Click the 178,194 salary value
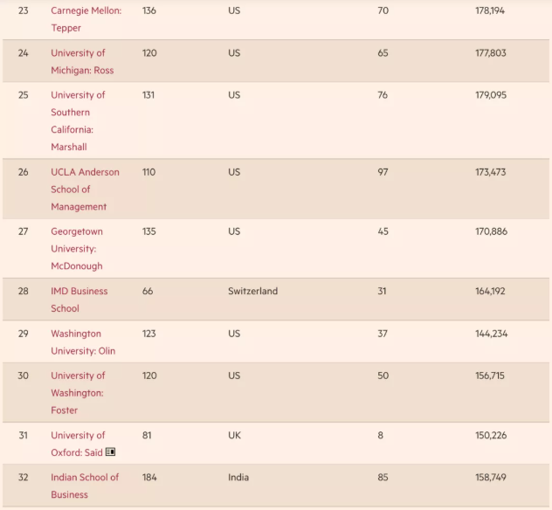Image resolution: width=552 pixels, height=510 pixels. (x=491, y=10)
